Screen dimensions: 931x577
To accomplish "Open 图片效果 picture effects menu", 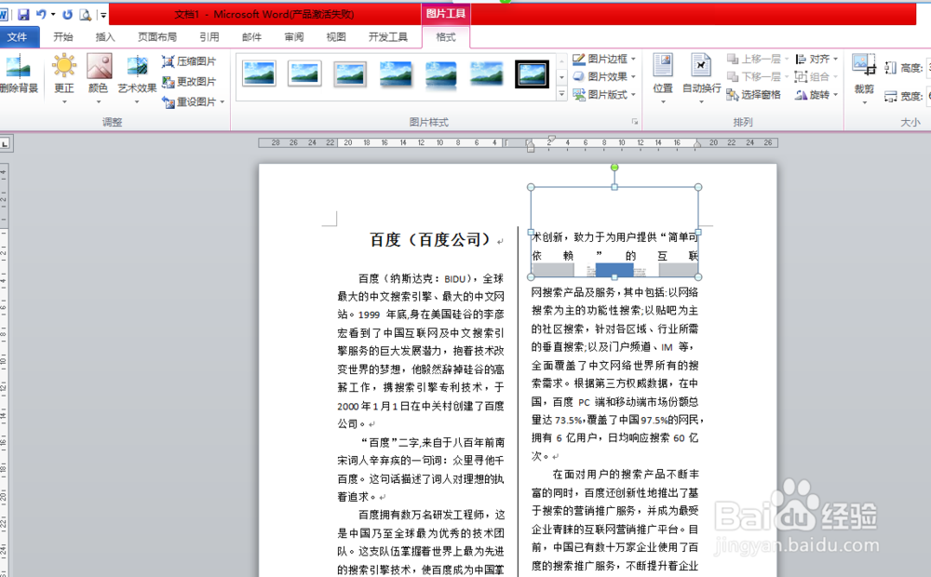I will pyautogui.click(x=604, y=76).
